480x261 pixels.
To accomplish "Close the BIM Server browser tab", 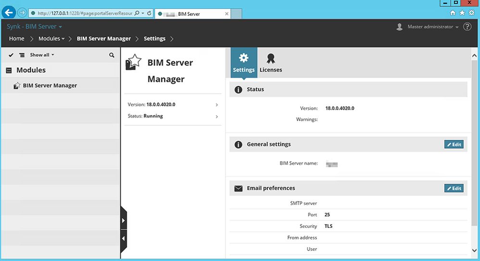I will (227, 14).
